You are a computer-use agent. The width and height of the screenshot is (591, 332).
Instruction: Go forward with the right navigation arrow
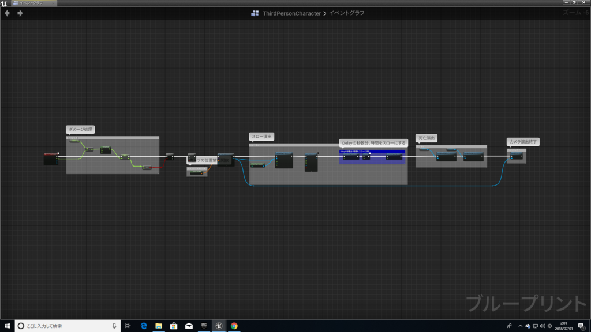(x=20, y=13)
